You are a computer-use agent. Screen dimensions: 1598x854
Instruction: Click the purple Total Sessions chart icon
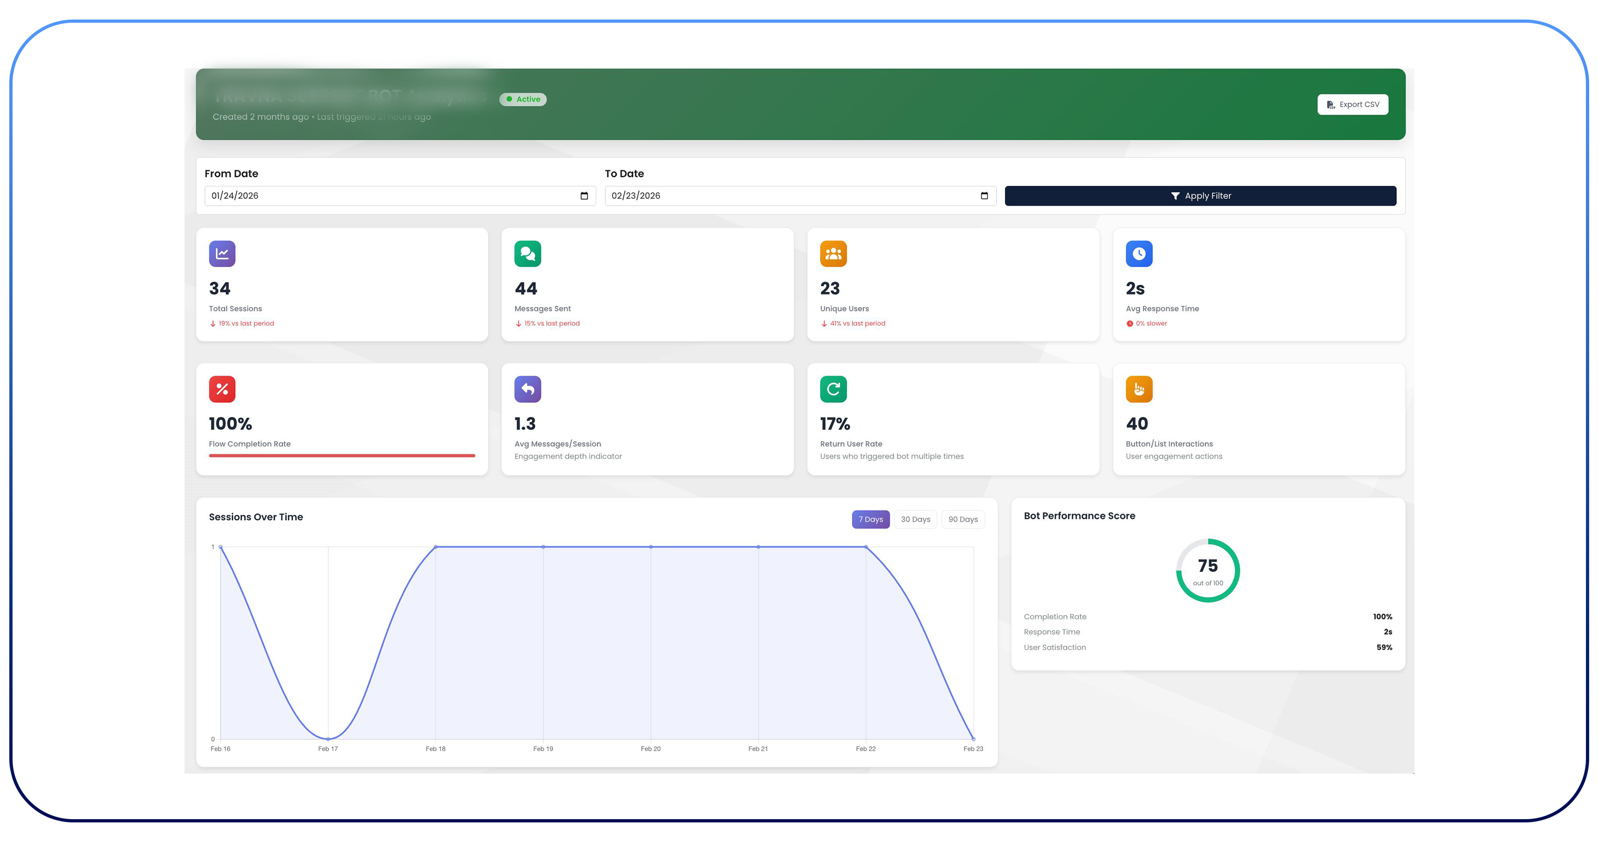(x=222, y=254)
